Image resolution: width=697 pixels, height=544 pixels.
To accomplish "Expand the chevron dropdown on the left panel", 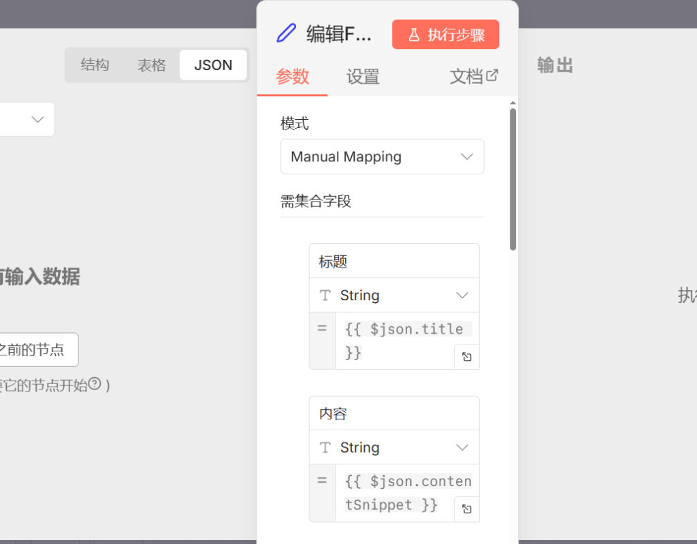I will coord(37,119).
